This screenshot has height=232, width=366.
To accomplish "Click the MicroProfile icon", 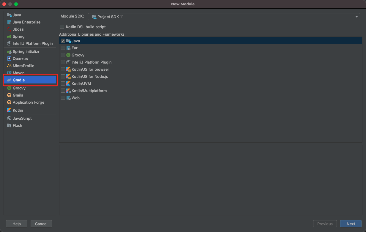I will coord(9,66).
